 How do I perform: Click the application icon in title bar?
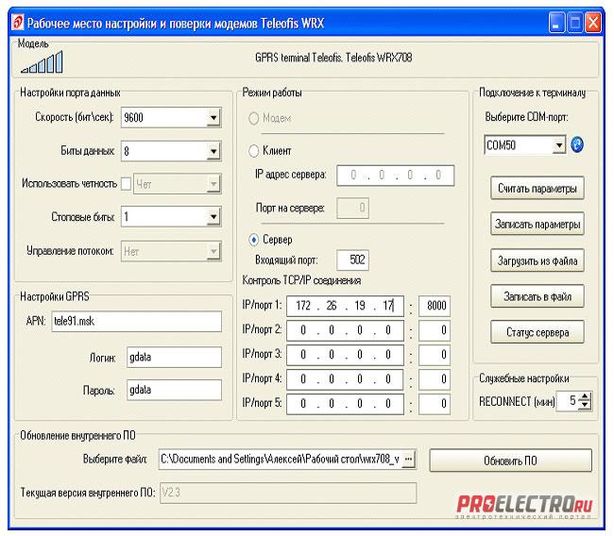(18, 23)
